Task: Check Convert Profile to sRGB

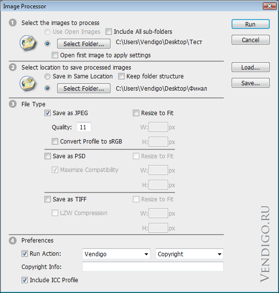Action: pos(55,141)
